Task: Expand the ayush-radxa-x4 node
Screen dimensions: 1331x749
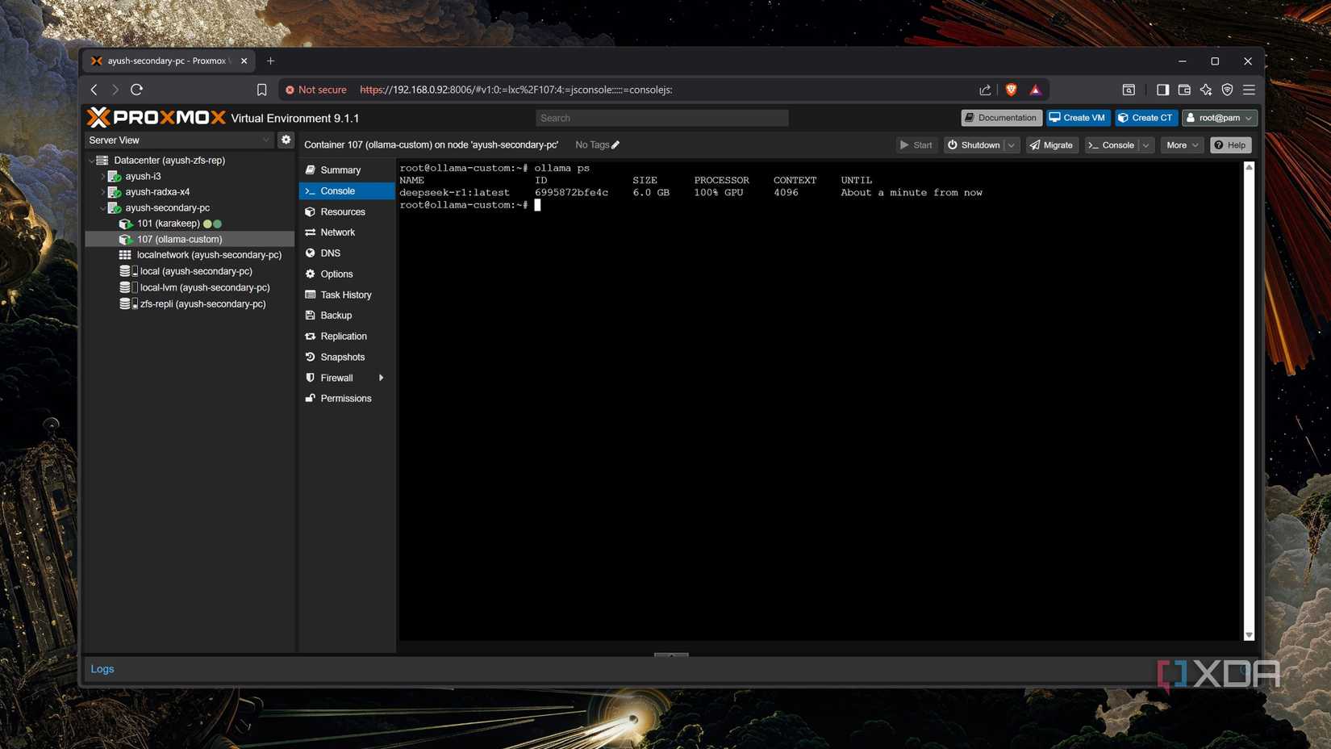Action: click(x=102, y=192)
